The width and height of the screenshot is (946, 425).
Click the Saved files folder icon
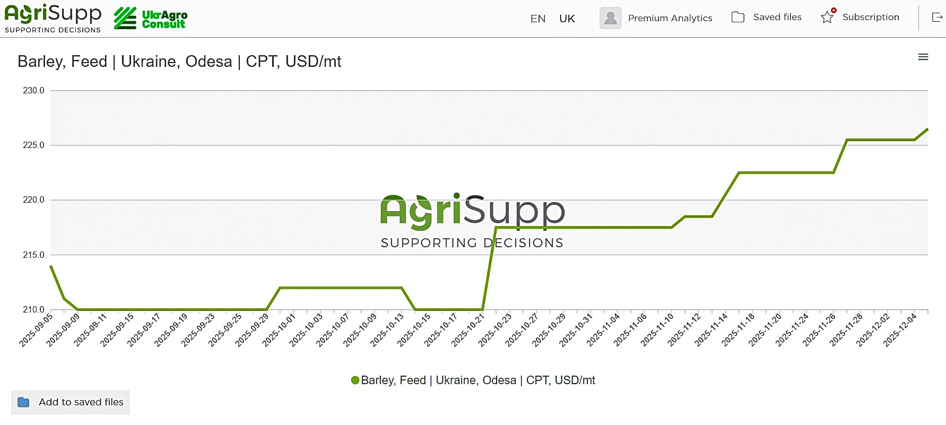point(737,18)
